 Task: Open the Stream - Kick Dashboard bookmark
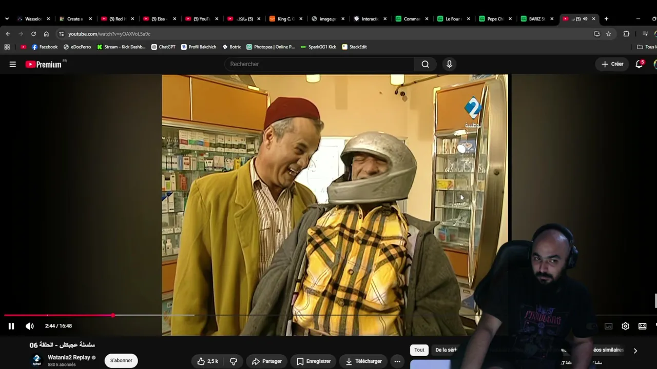(121, 47)
